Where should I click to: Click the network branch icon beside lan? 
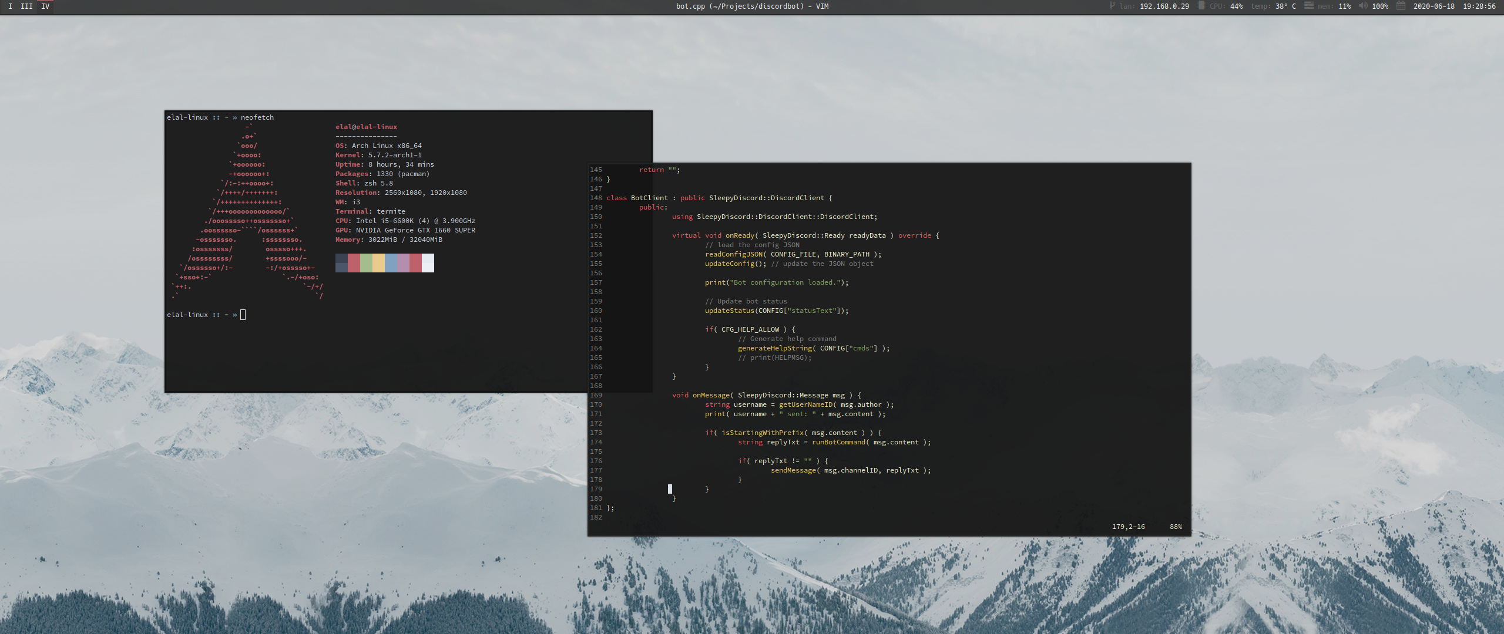pos(1112,6)
